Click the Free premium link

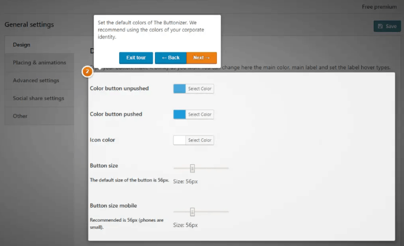[x=379, y=7]
